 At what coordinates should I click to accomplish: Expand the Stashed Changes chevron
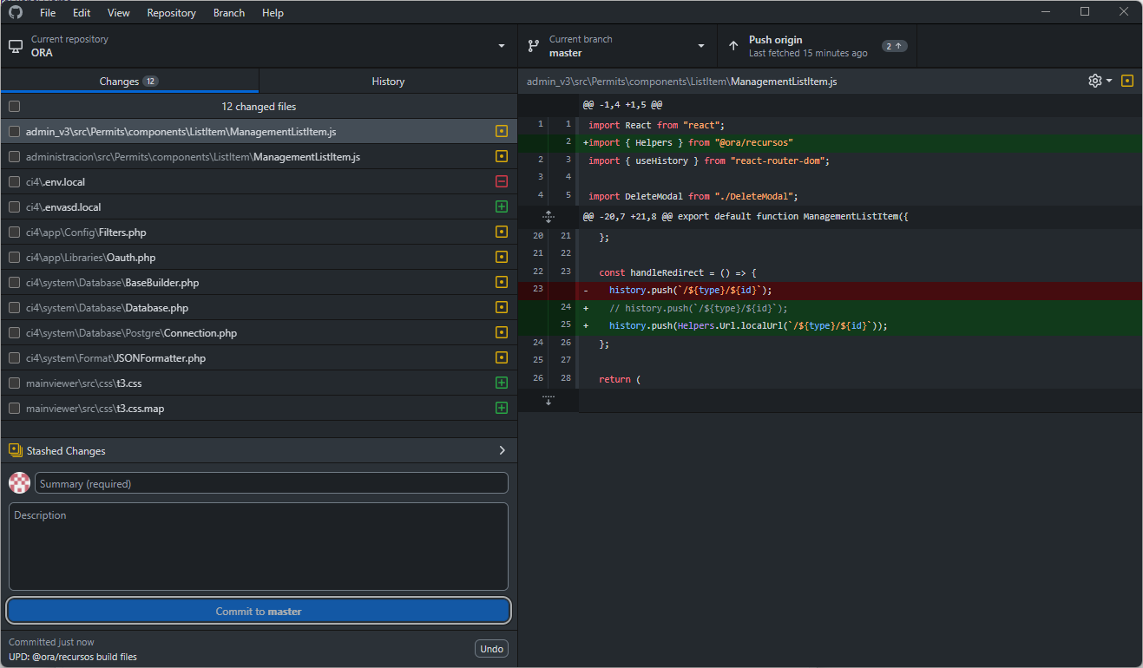coord(502,450)
